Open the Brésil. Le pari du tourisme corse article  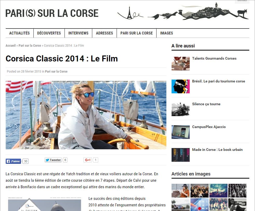point(218,81)
